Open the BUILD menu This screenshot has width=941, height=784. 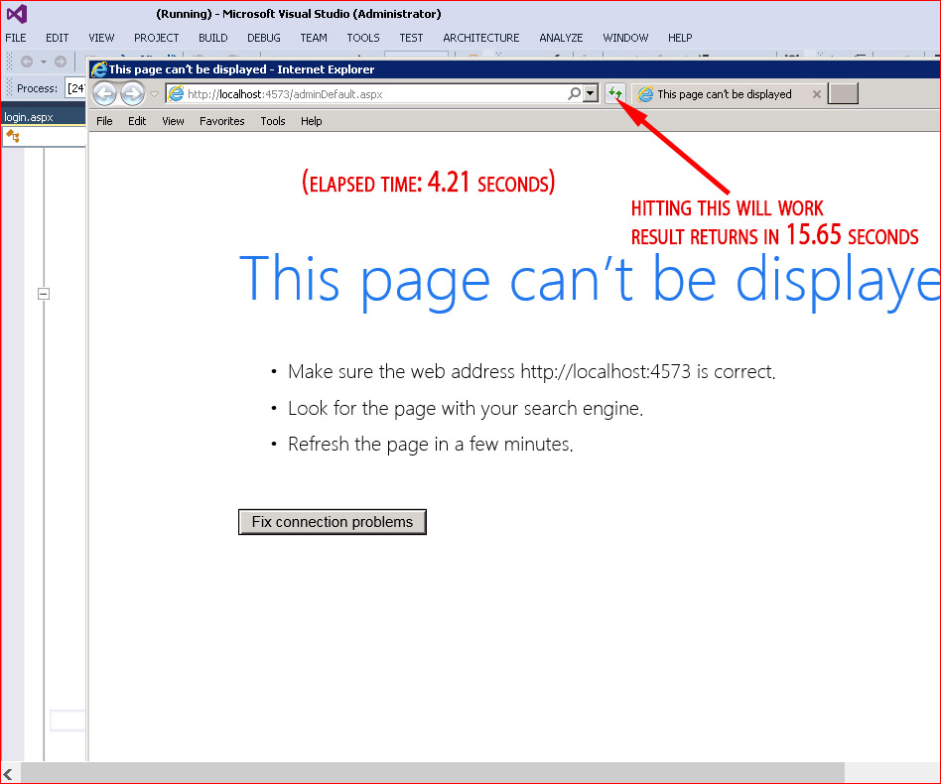pyautogui.click(x=213, y=38)
